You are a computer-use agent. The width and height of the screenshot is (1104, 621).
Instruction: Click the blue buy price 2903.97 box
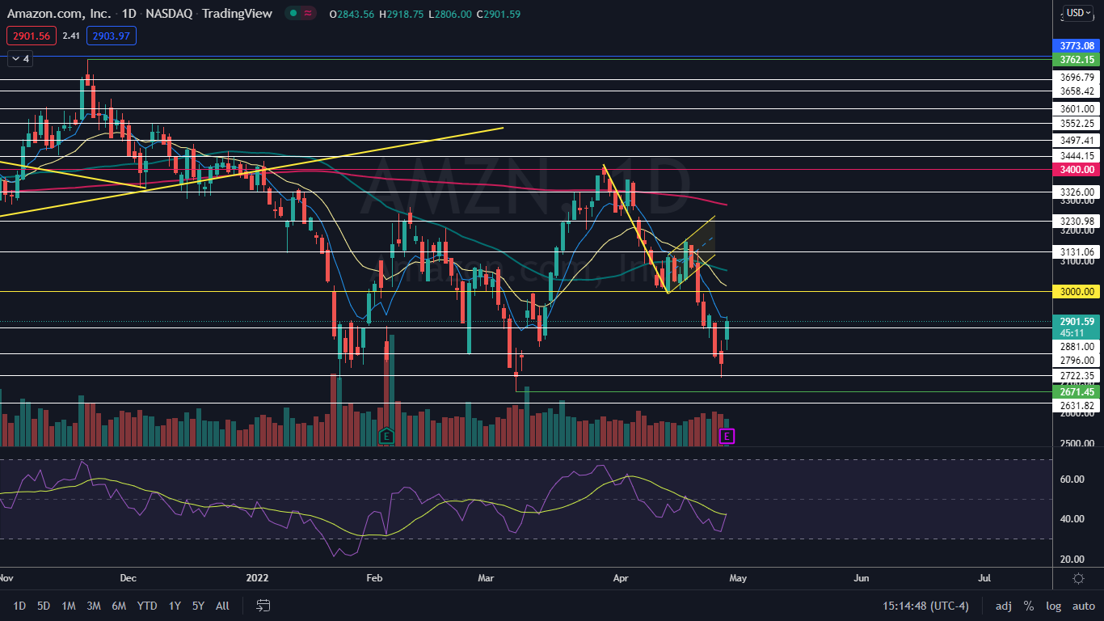click(113, 36)
